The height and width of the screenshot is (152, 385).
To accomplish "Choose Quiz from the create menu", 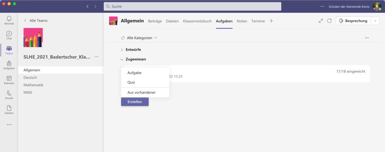I will [x=131, y=82].
